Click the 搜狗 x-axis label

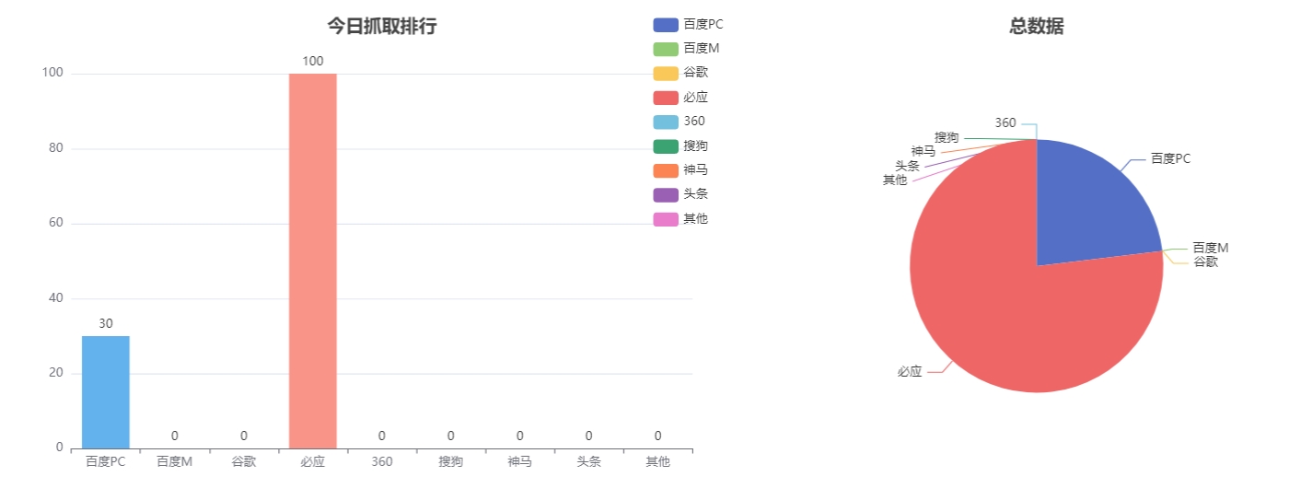click(451, 461)
